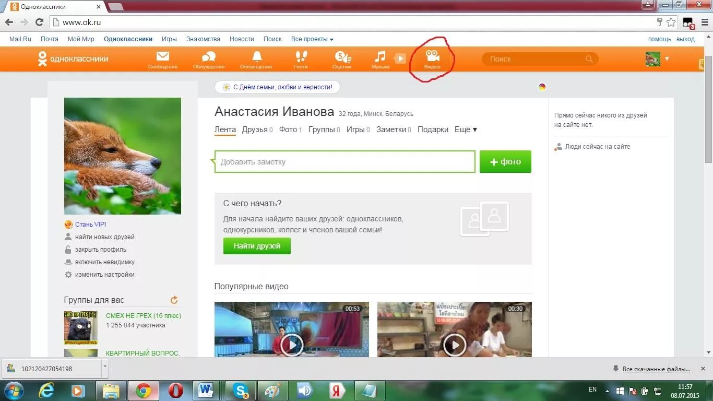This screenshot has width=713, height=401.
Task: Click Новости top bar link
Action: click(x=242, y=39)
